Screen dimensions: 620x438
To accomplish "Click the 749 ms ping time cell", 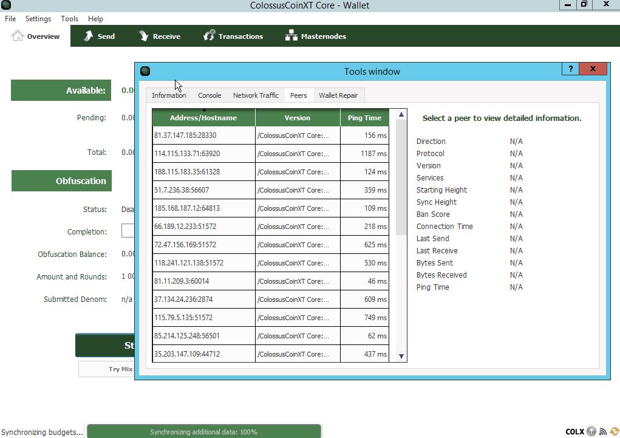I will 364,317.
